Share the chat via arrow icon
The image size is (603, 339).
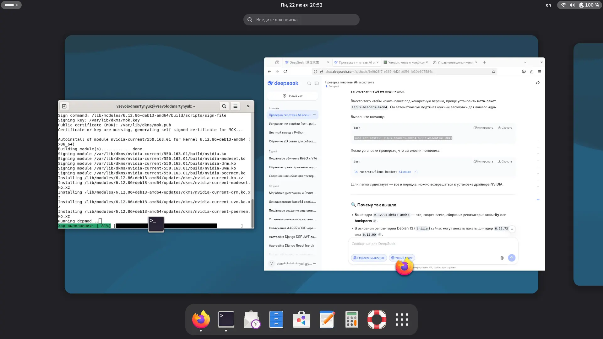point(538,83)
